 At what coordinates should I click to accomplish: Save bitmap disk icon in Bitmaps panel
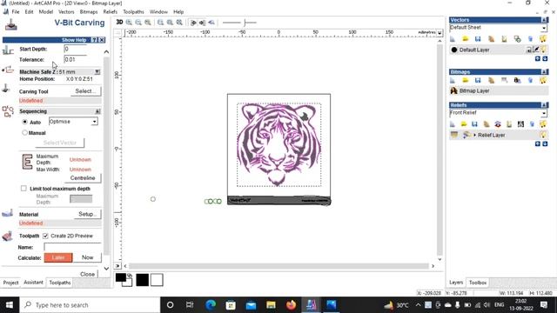pos(478,81)
